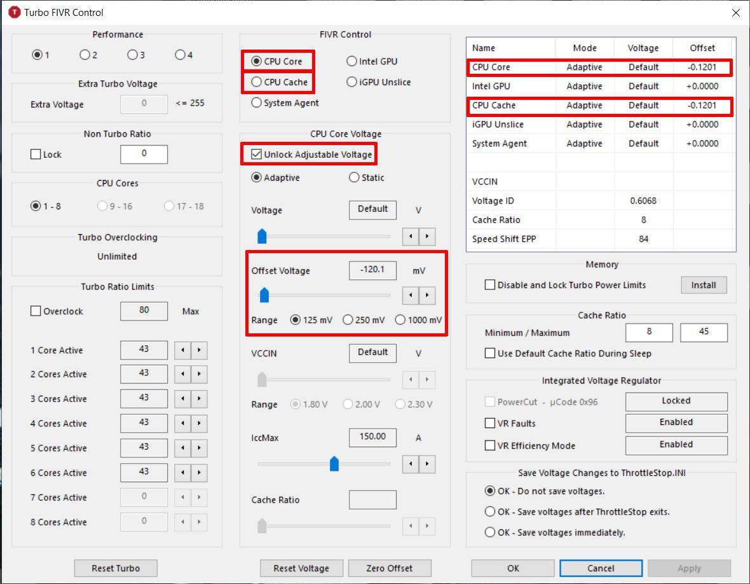Uncheck Unlock Adjustable Voltage
This screenshot has width=750, height=584.
tap(257, 155)
